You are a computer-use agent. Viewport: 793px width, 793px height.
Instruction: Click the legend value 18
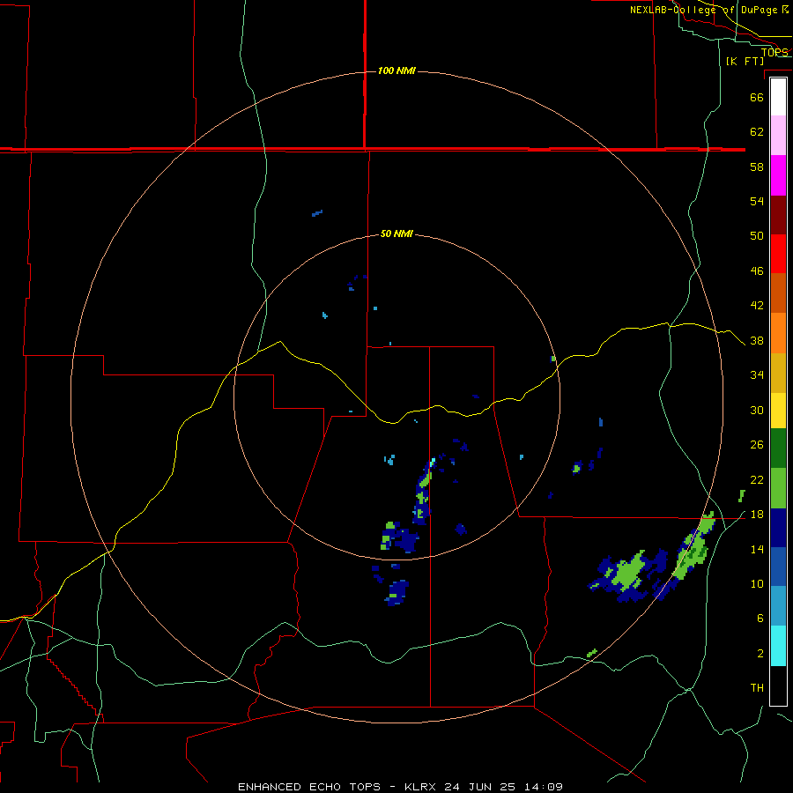(757, 515)
